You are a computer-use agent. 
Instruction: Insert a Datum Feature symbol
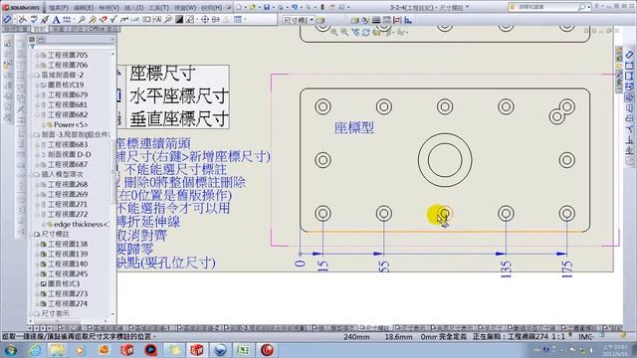point(157,19)
